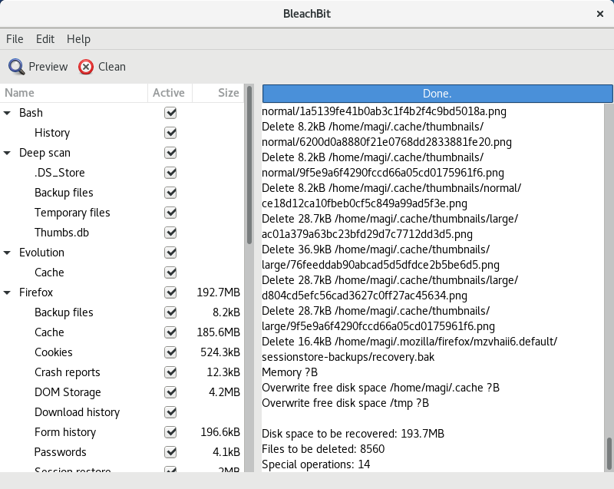
Task: Click the cleaner list vertical scrollbar
Action: pyautogui.click(x=249, y=164)
